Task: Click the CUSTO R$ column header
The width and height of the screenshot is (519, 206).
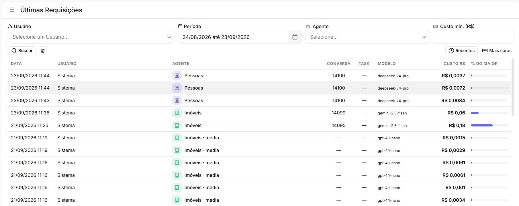Action: tap(454, 64)
